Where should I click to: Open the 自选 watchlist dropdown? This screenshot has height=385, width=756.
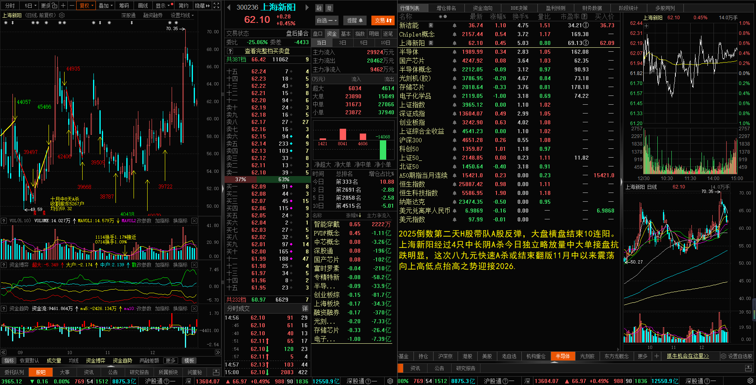[327, 20]
